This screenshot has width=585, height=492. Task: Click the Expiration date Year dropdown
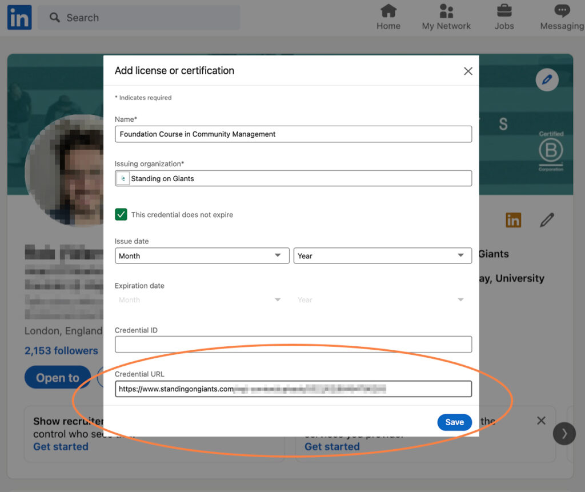(382, 300)
